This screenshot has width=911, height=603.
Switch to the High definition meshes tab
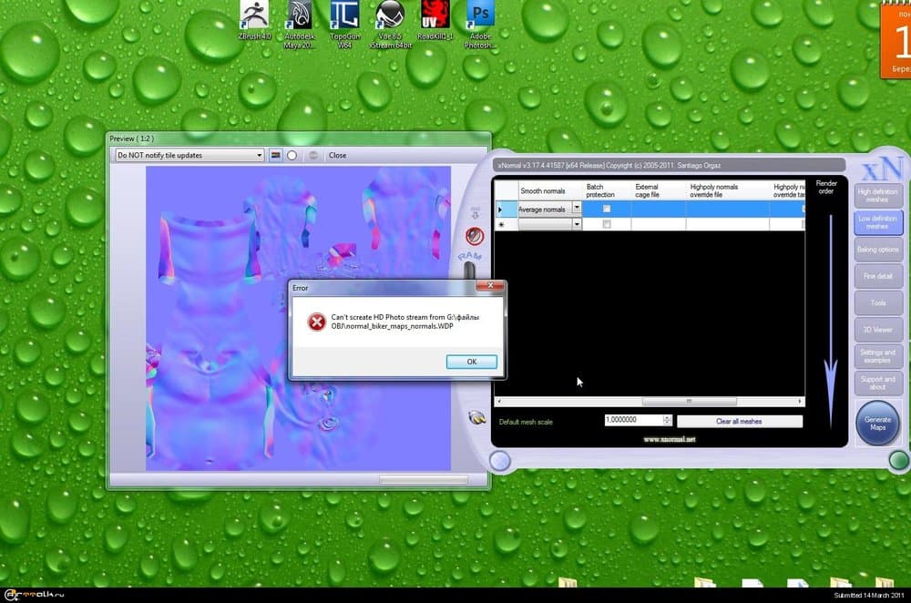pyautogui.click(x=878, y=196)
